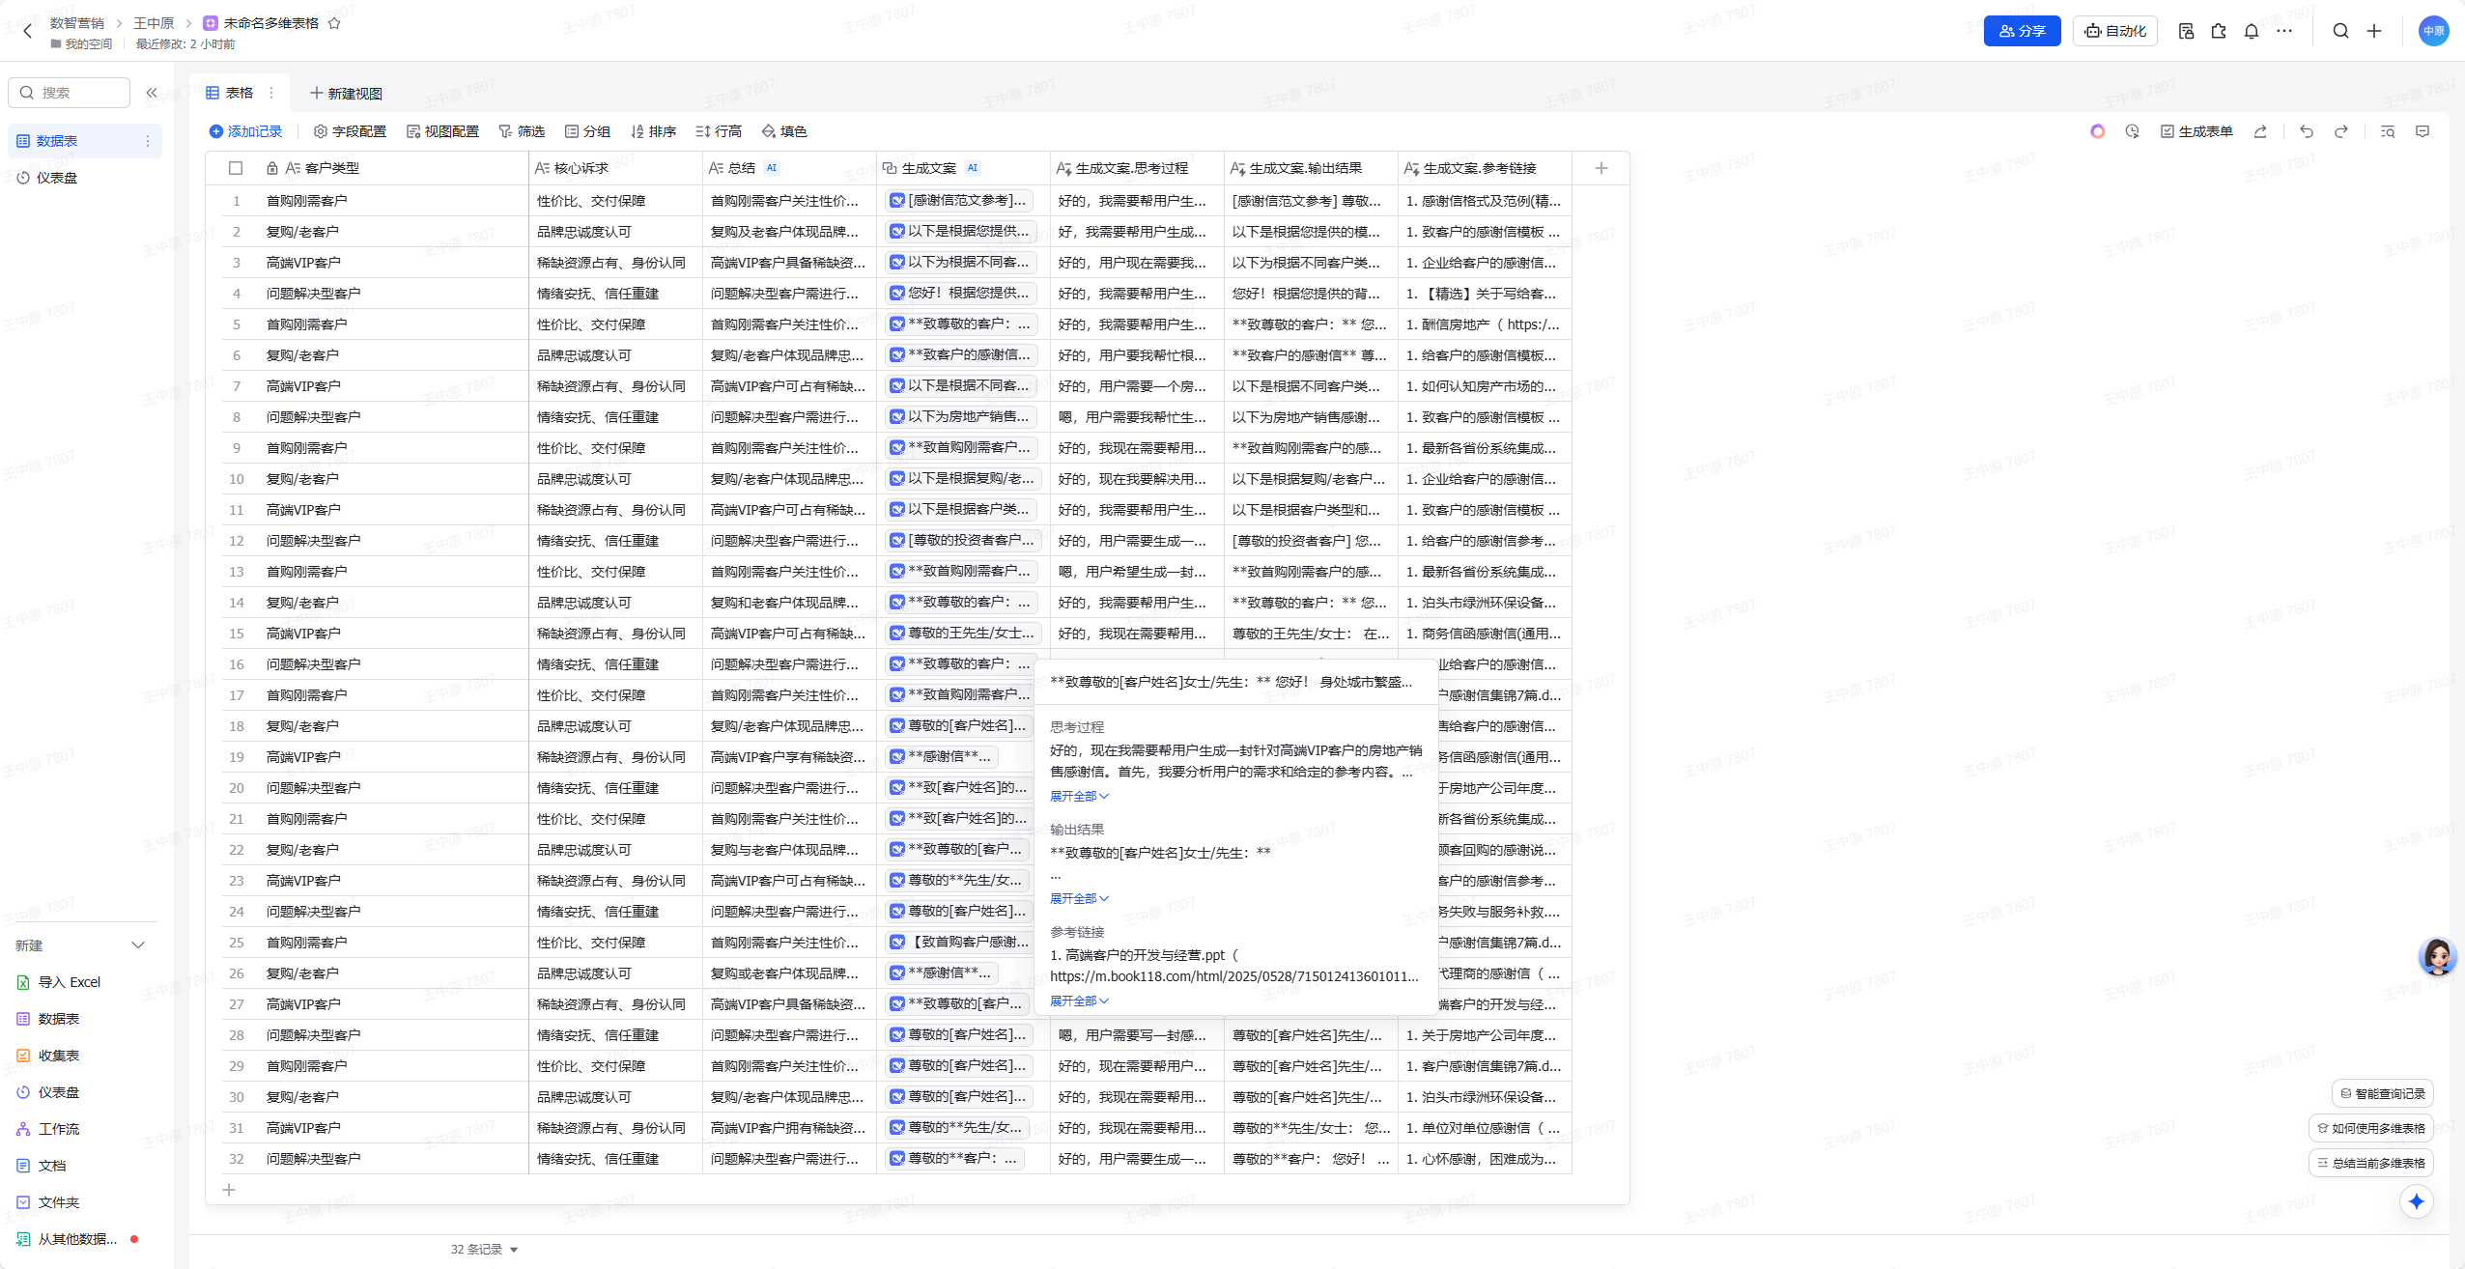Click the 添加记录 button
Screen dimensions: 2465x1269
pyautogui.click(x=245, y=131)
